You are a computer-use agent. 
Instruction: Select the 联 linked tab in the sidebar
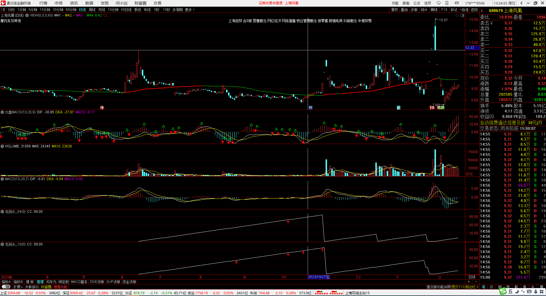click(516, 287)
